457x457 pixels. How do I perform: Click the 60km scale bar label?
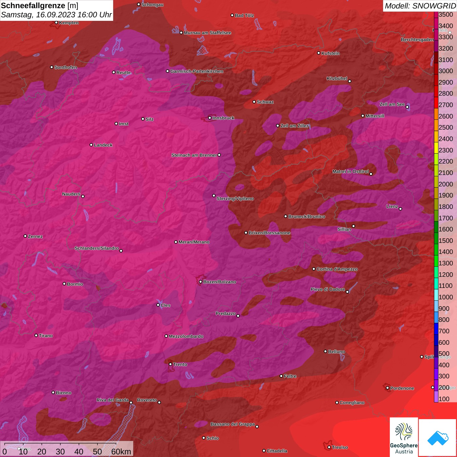pyautogui.click(x=121, y=451)
